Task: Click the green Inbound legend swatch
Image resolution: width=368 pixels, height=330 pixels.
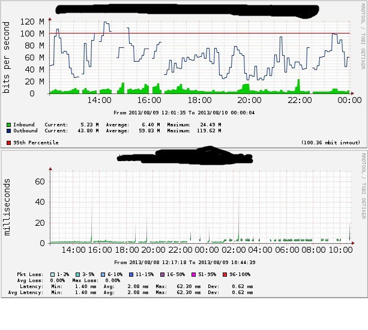Action: tap(8, 125)
